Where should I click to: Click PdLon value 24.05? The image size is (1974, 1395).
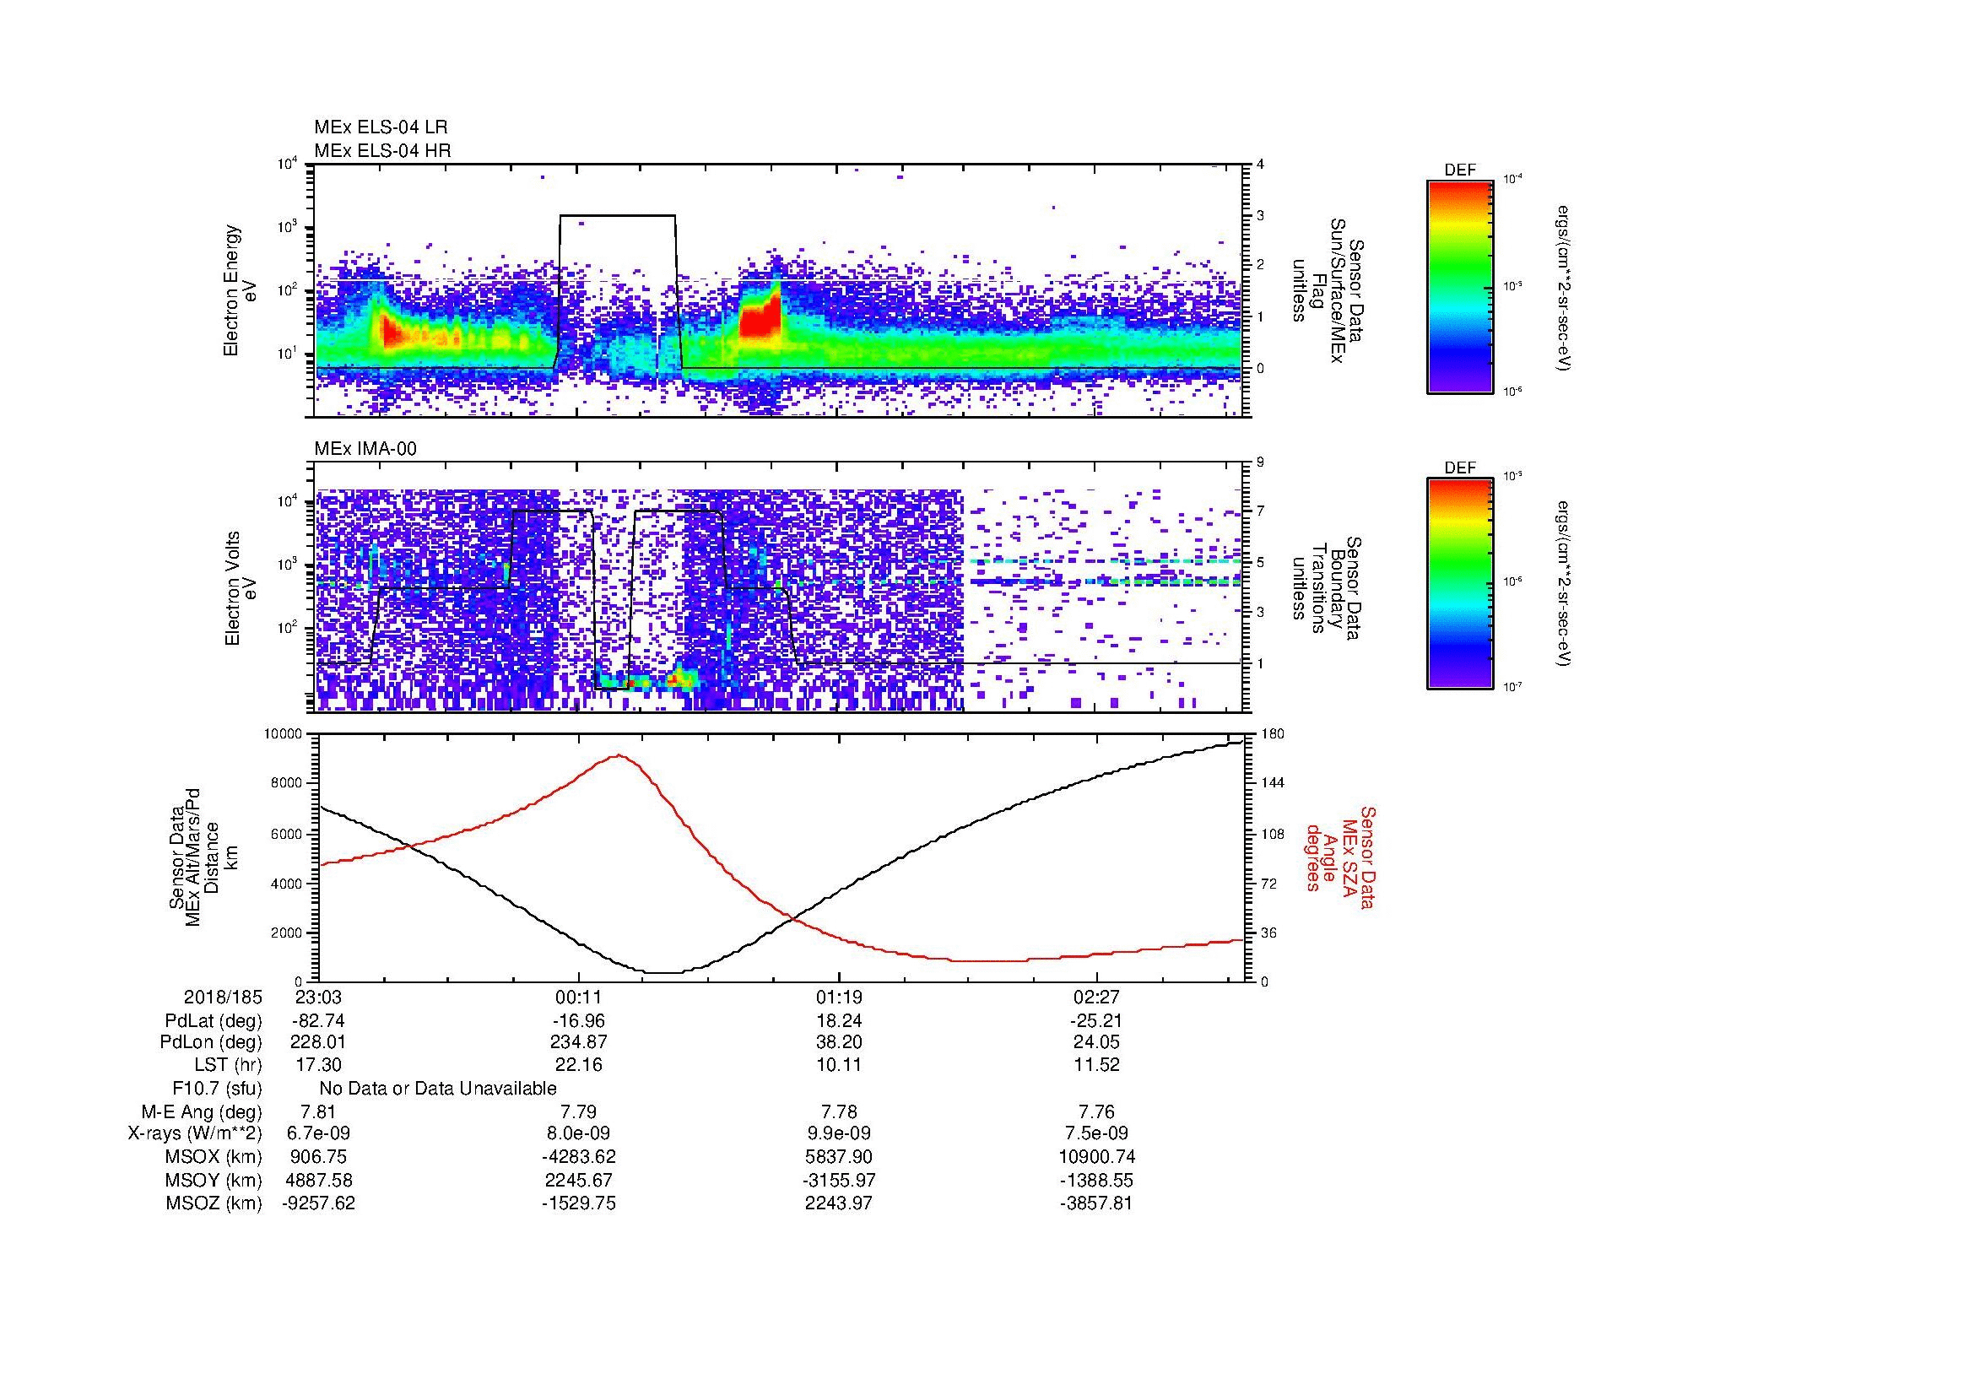pyautogui.click(x=1097, y=1042)
